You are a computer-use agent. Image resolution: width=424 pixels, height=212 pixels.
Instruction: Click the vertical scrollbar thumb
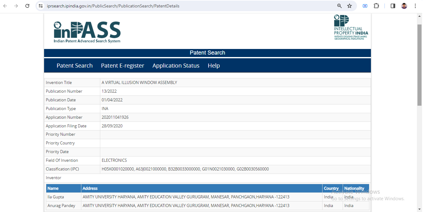coord(419,64)
